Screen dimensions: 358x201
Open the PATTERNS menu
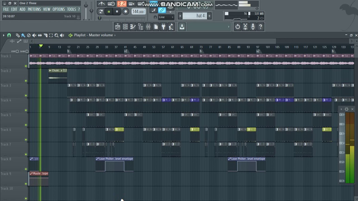pyautogui.click(x=34, y=9)
